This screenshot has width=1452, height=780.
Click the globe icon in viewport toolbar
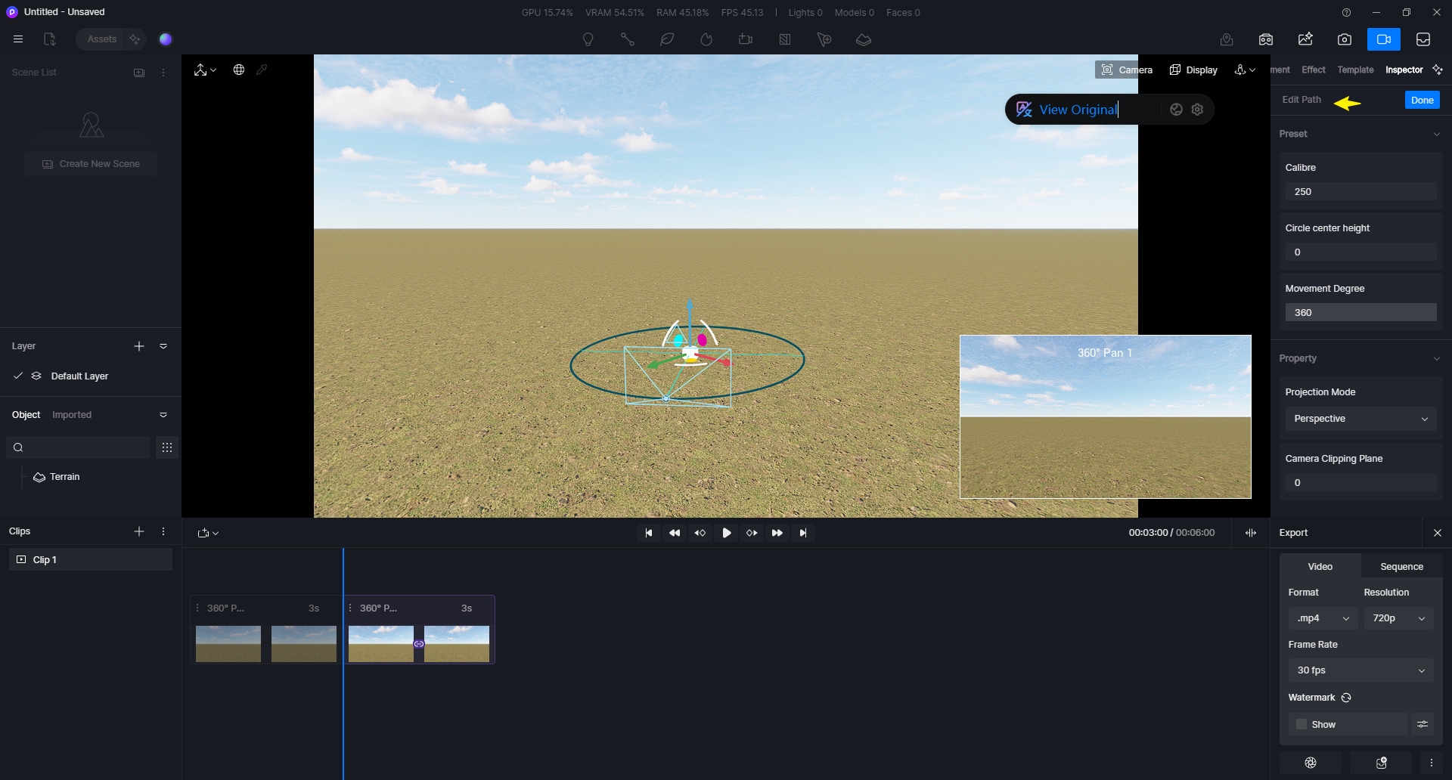239,70
